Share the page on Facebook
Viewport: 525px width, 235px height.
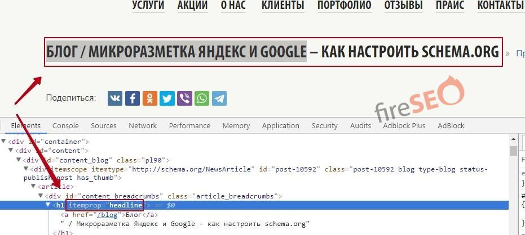point(133,98)
